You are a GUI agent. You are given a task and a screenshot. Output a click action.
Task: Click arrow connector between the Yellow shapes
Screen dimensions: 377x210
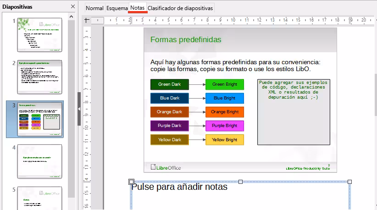(197, 139)
